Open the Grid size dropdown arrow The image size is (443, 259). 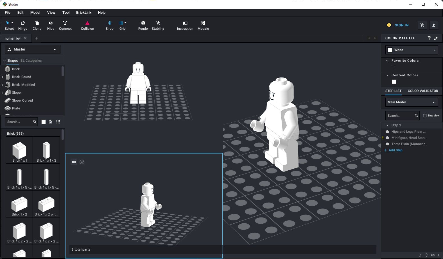pos(125,23)
